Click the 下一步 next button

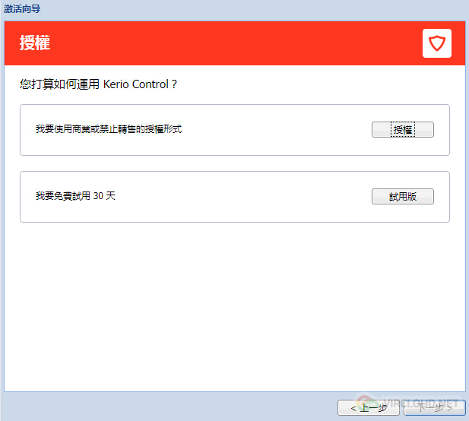435,407
